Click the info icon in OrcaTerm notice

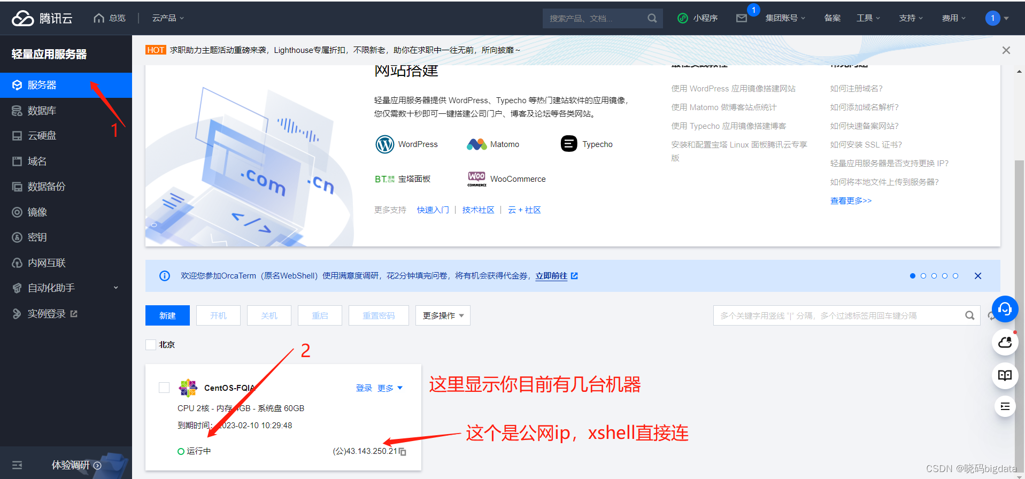pyautogui.click(x=165, y=276)
